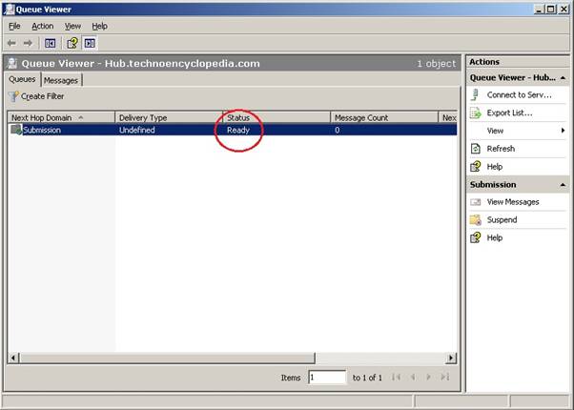
Task: Select the Submission queue row text
Action: (x=42, y=130)
